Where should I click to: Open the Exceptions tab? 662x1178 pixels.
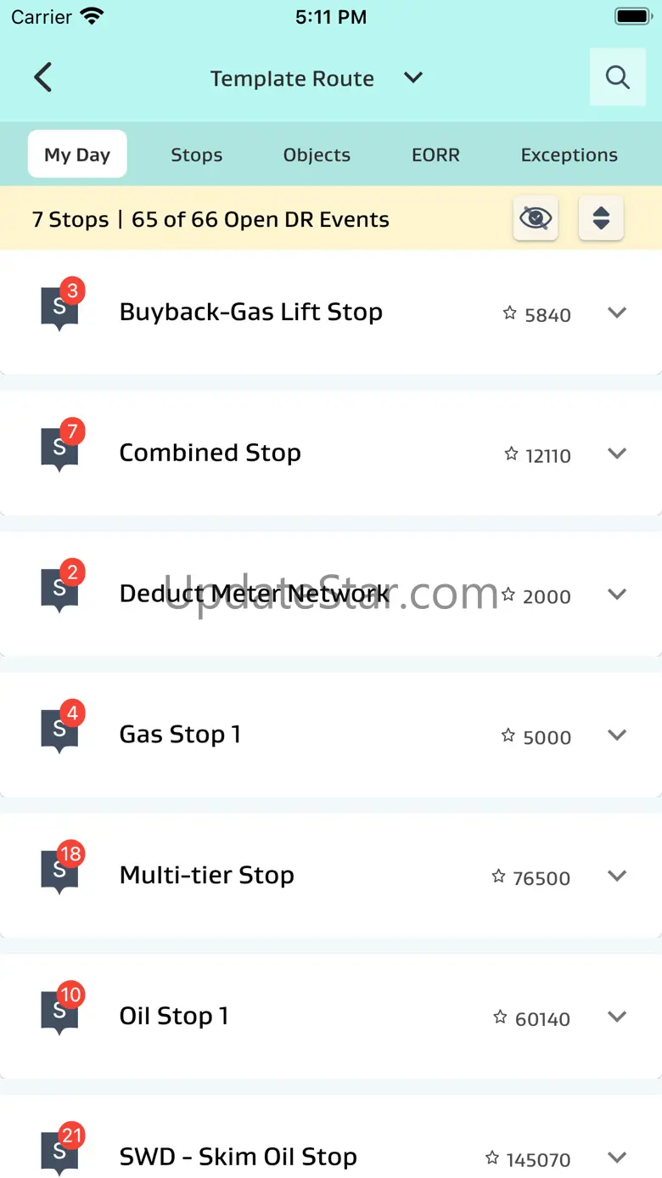569,155
